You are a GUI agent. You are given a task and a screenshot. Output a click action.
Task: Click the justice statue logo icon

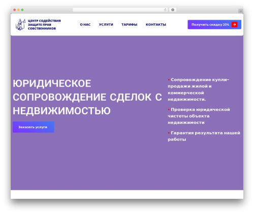pos(20,25)
